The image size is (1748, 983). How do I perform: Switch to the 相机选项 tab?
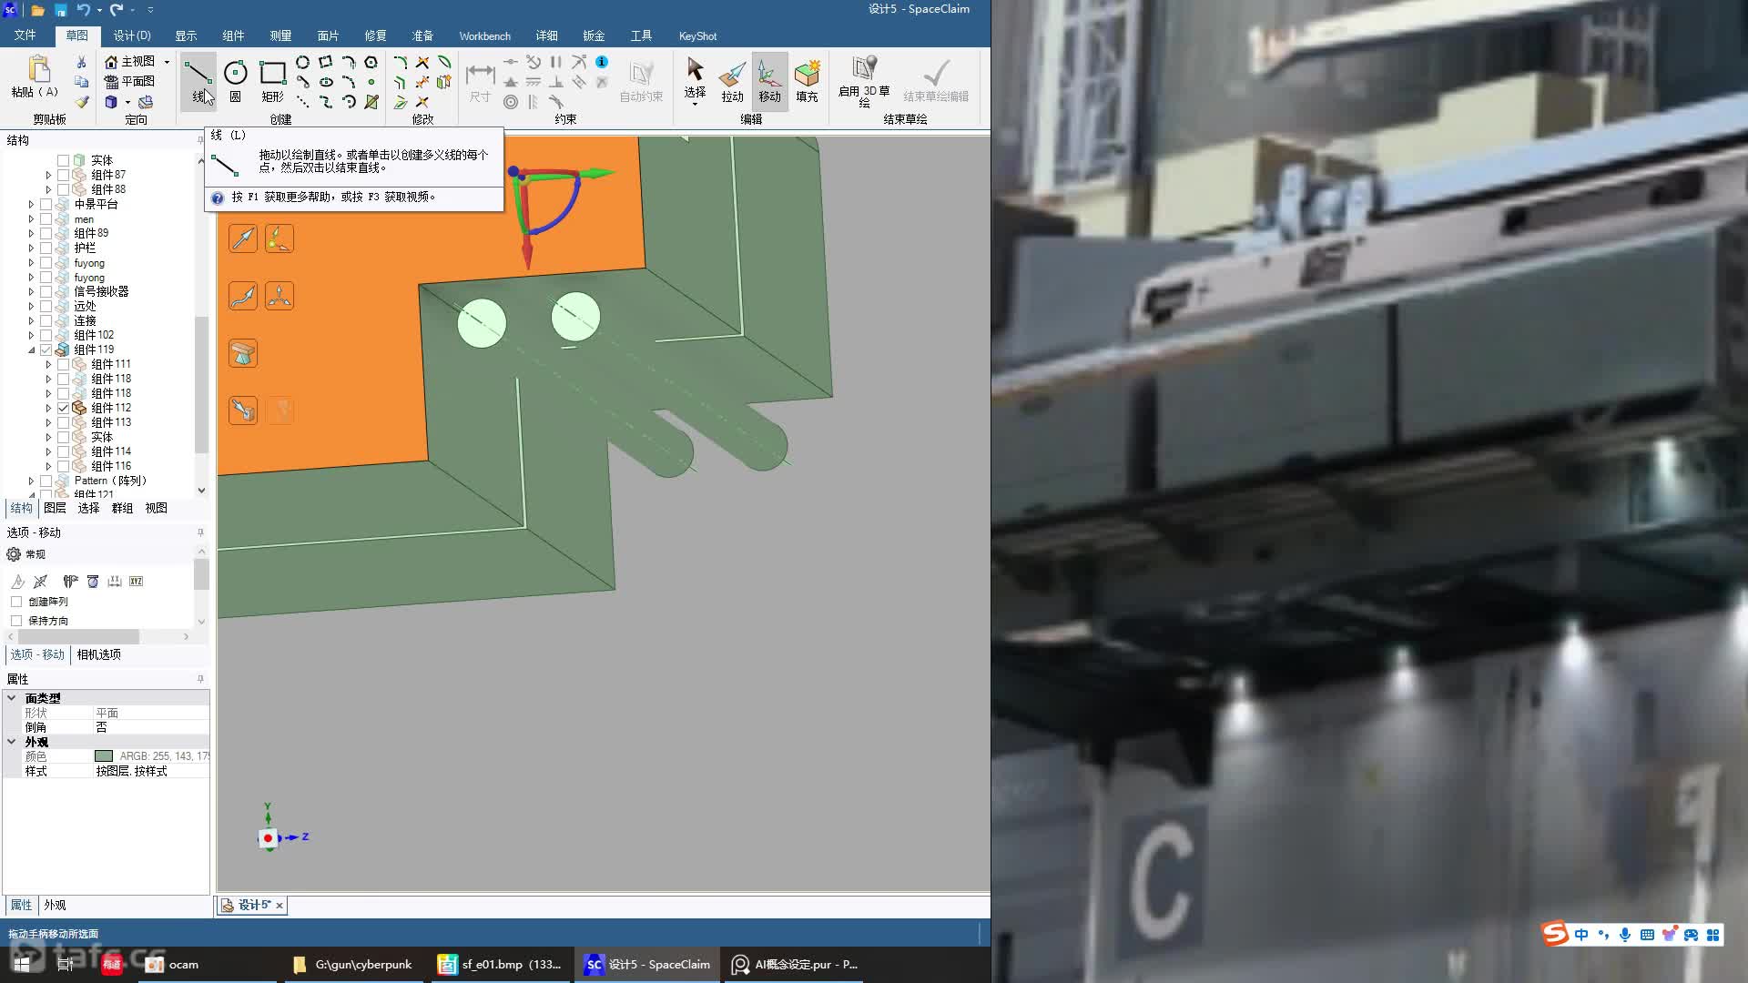tap(98, 654)
